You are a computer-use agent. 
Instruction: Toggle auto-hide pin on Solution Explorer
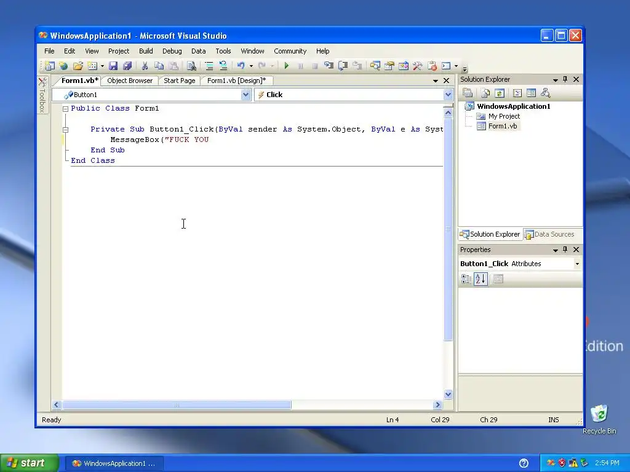pyautogui.click(x=565, y=79)
